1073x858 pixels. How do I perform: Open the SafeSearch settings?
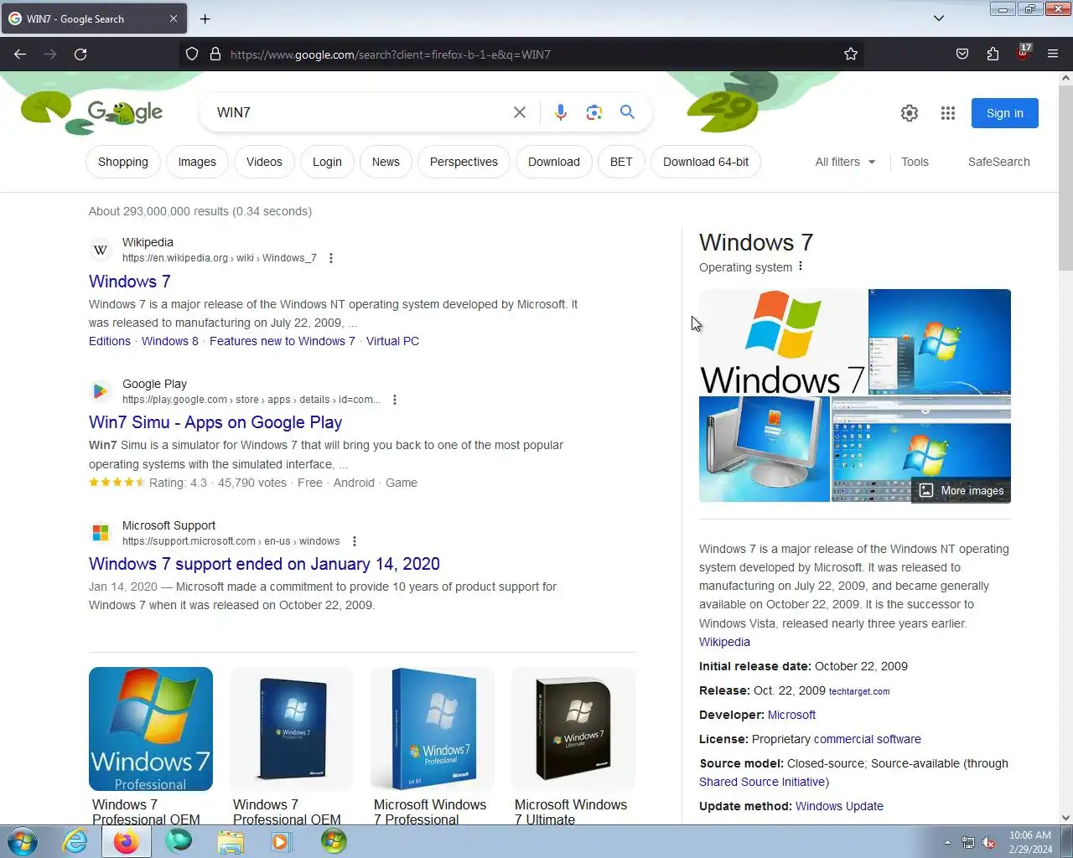[x=998, y=162]
